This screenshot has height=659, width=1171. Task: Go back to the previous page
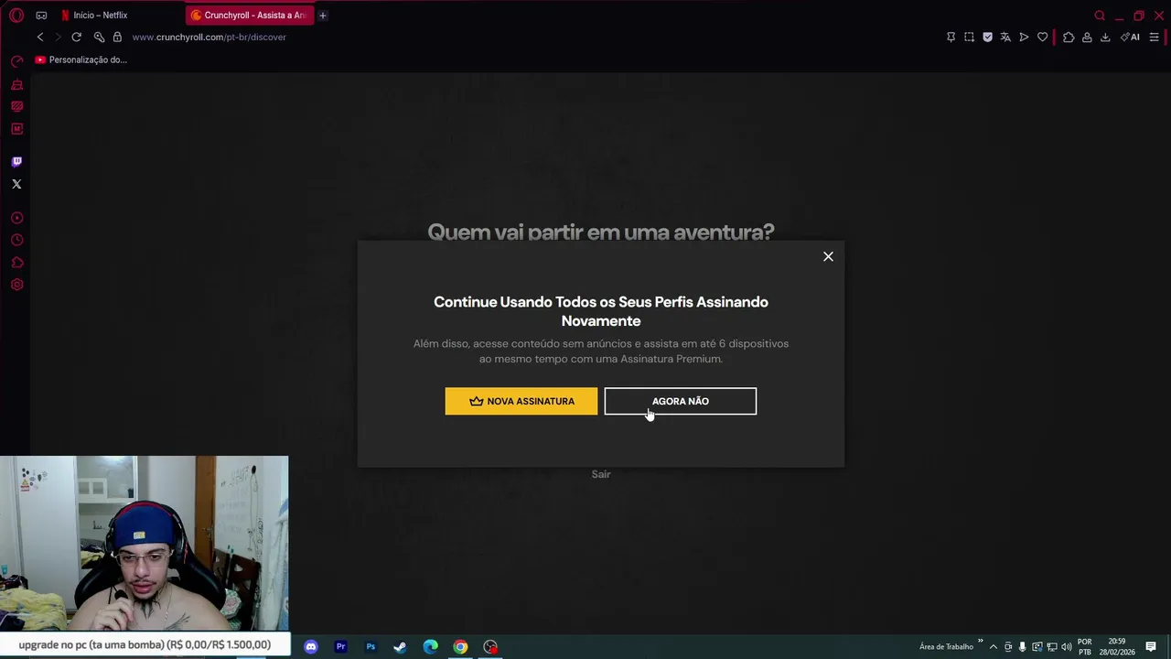click(x=40, y=37)
